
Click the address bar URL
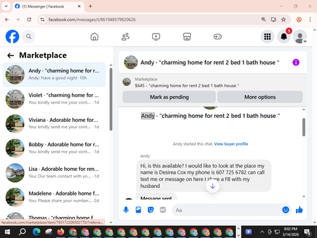92,20
